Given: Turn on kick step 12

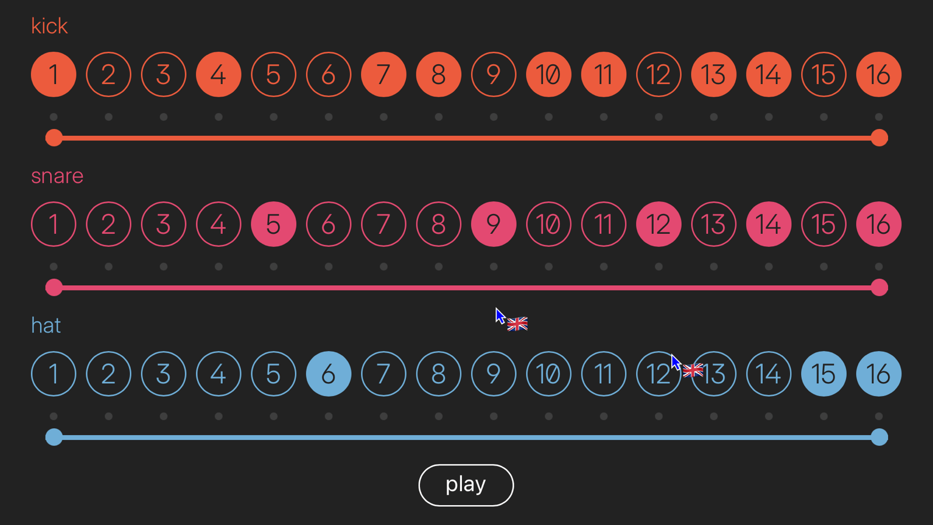Looking at the screenshot, I should tap(659, 75).
